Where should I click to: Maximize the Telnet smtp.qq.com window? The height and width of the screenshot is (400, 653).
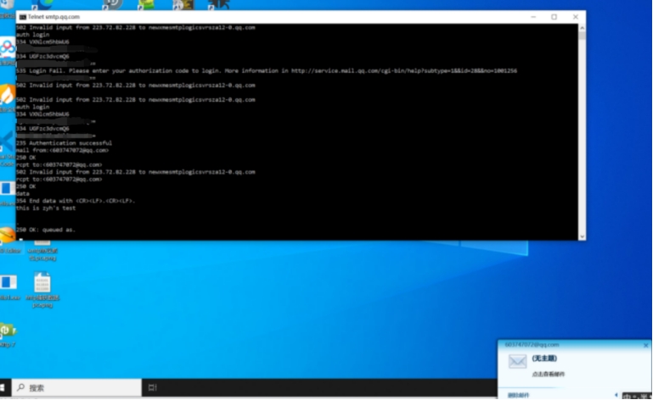[554, 17]
